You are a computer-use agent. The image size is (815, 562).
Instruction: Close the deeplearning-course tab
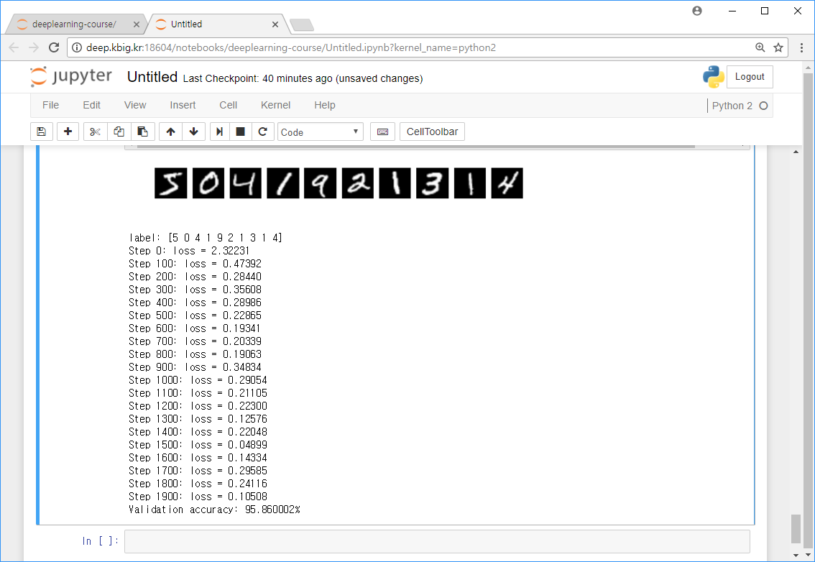(x=136, y=24)
